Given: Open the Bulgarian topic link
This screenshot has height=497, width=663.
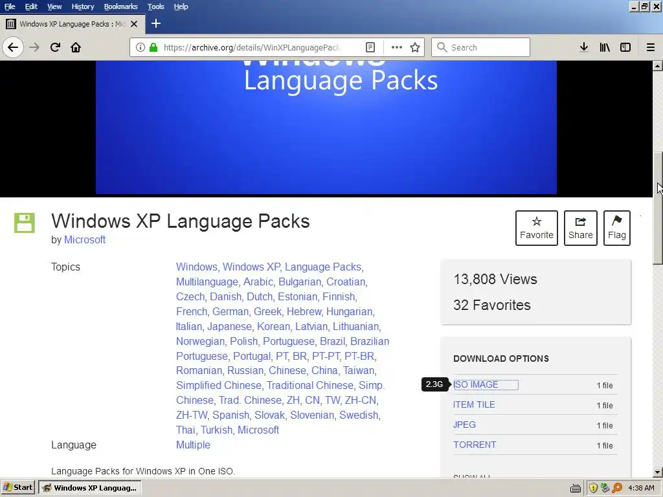Looking at the screenshot, I should (x=300, y=282).
